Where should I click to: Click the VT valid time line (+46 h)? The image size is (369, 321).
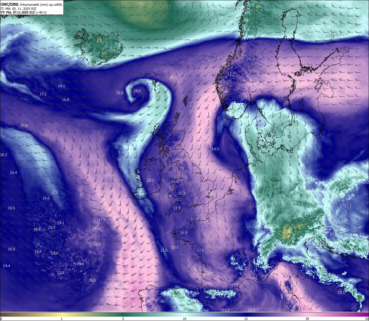24,12
